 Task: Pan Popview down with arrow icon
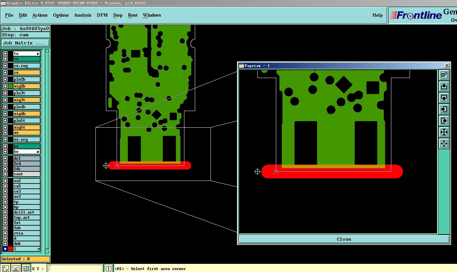[x=444, y=98]
